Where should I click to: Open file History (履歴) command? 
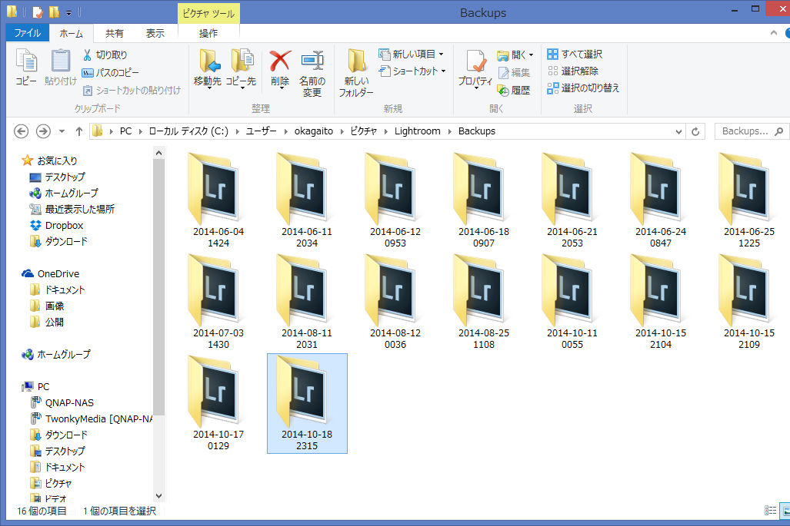[x=513, y=90]
